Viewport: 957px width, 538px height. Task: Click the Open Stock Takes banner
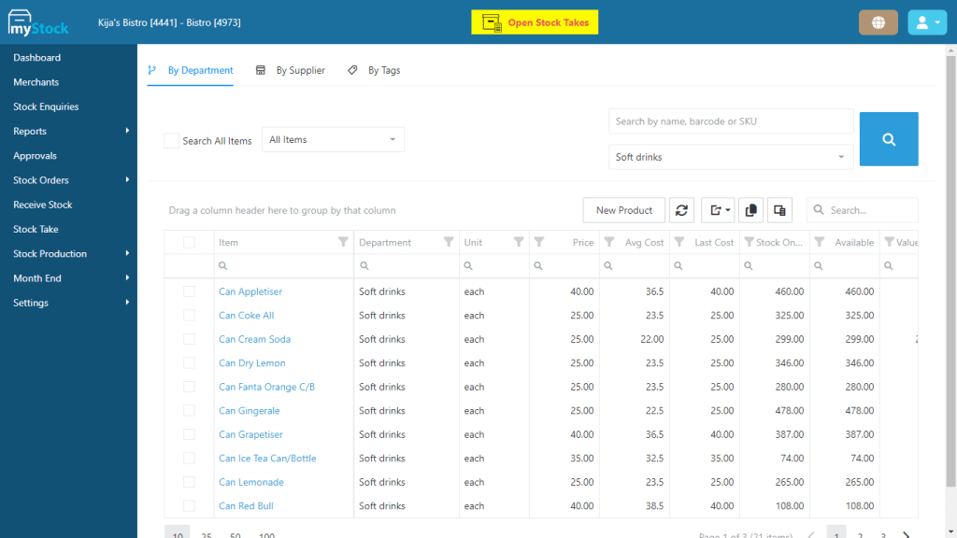[x=534, y=21]
